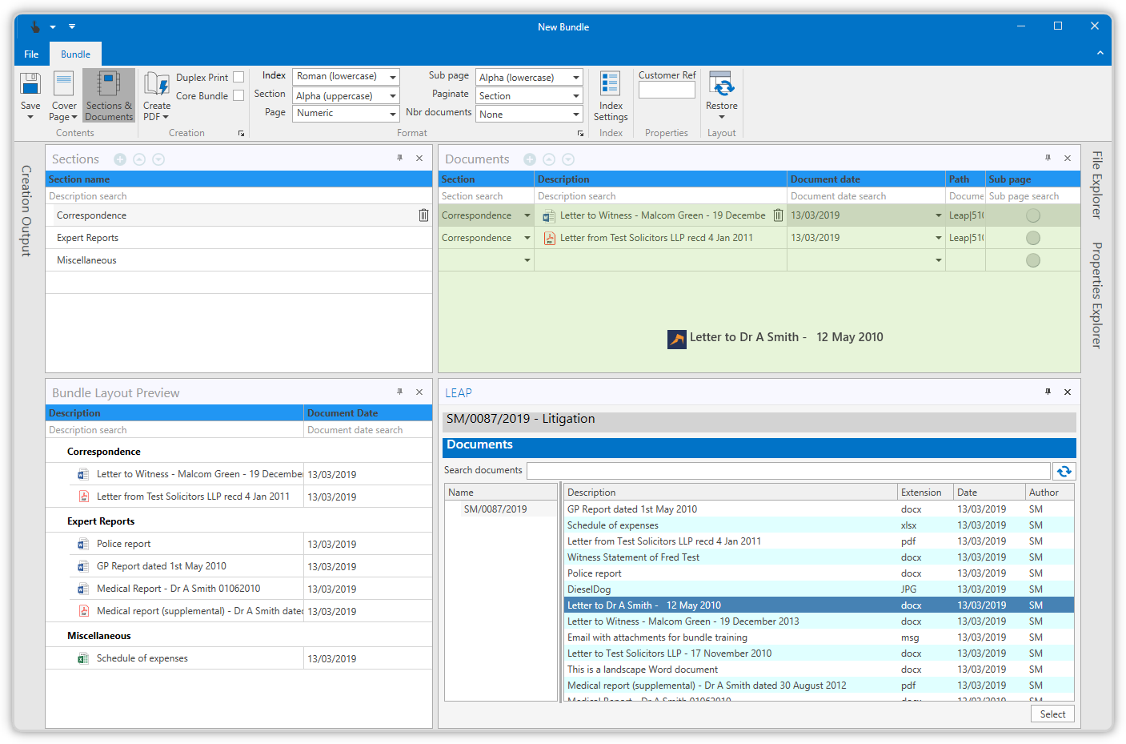Screen dimensions: 1126x744
Task: Expand the Index format Roman (lowercase) dropdown
Action: pyautogui.click(x=393, y=77)
